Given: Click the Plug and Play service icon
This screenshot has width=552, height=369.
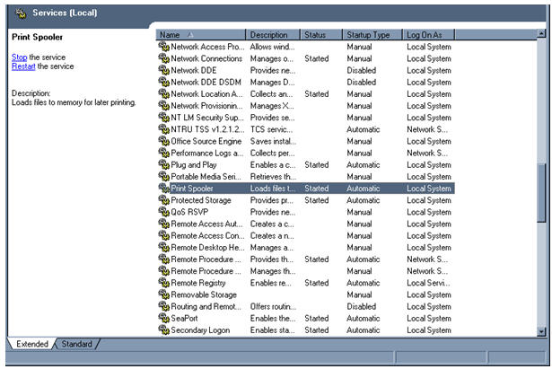Looking at the screenshot, I should (x=163, y=165).
